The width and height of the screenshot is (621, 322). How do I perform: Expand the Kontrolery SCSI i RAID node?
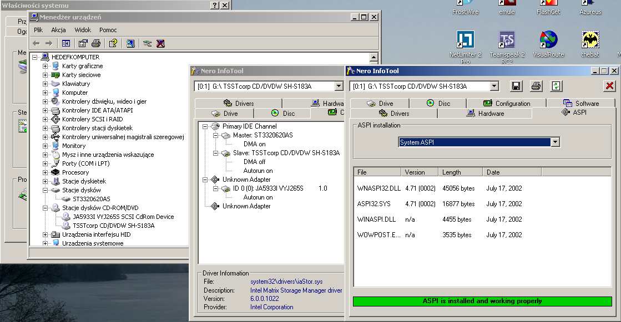click(45, 119)
